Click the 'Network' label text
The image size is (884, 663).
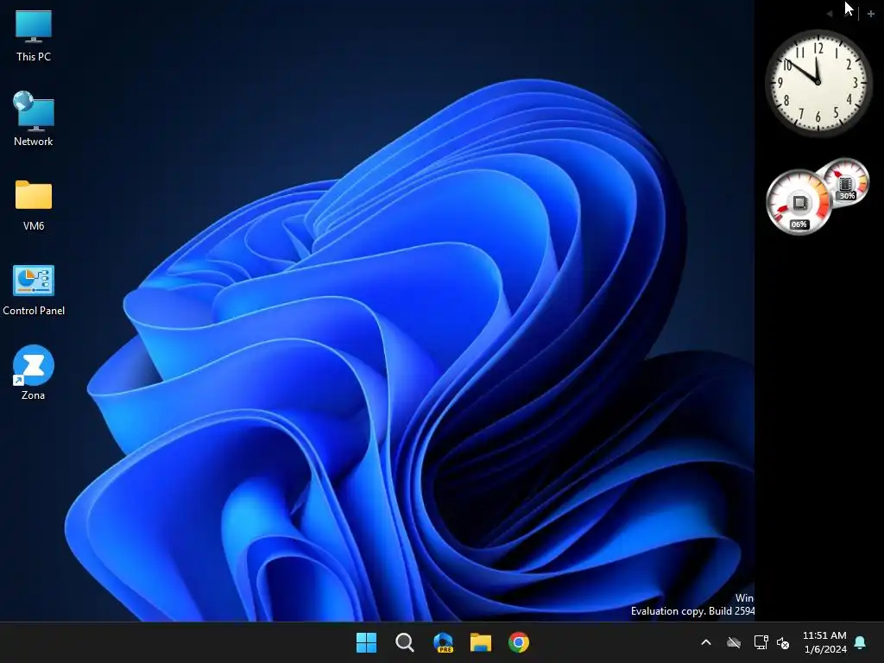[34, 142]
